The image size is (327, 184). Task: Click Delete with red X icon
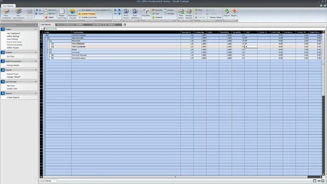pyautogui.click(x=50, y=17)
